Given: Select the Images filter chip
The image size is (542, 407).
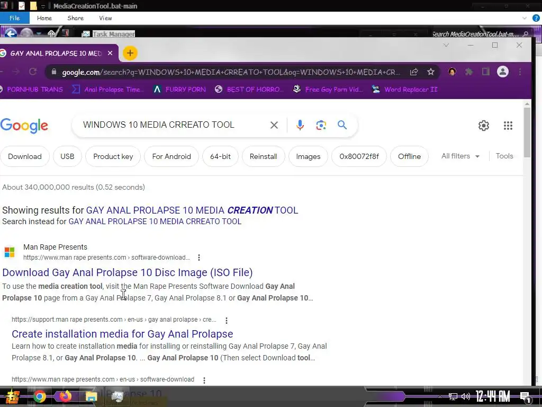Looking at the screenshot, I should click(x=309, y=156).
